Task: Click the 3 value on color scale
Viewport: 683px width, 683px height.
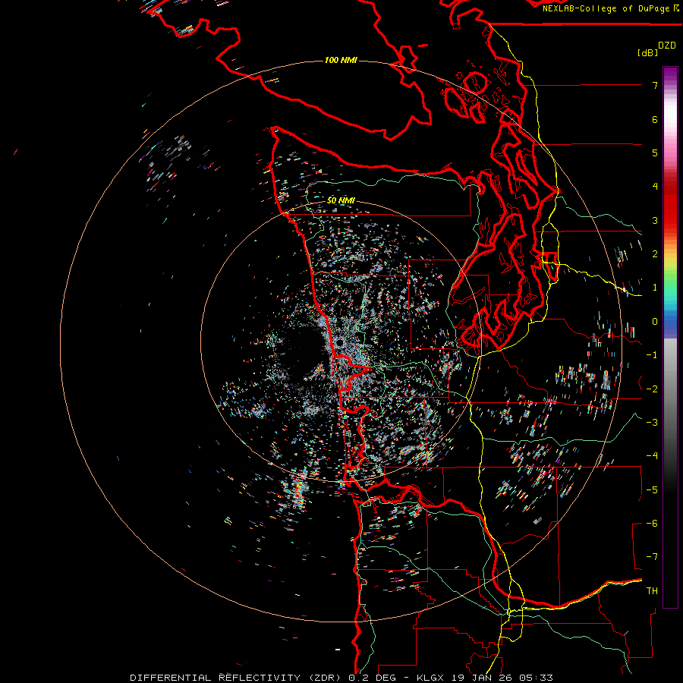Action: [655, 220]
